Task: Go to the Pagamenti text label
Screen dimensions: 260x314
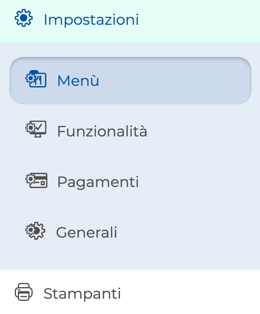Action: coord(98,182)
